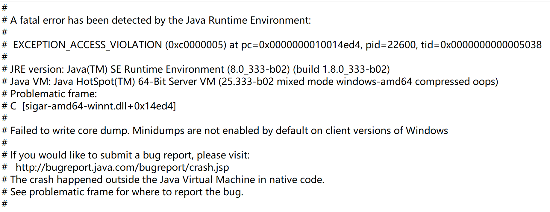550x212 pixels.
Task: Click the EXCEPTION_ACCESS_VIOLATION text
Action: (87, 45)
